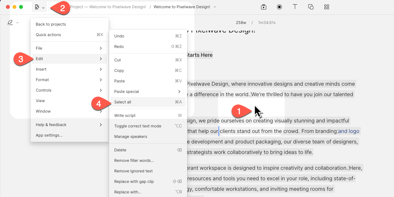Choose Replace with gap clip
The width and height of the screenshot is (394, 197).
[x=148, y=182]
